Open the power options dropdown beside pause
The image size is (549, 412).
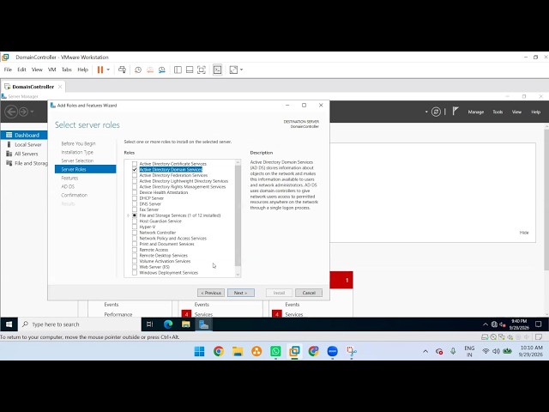pos(108,70)
